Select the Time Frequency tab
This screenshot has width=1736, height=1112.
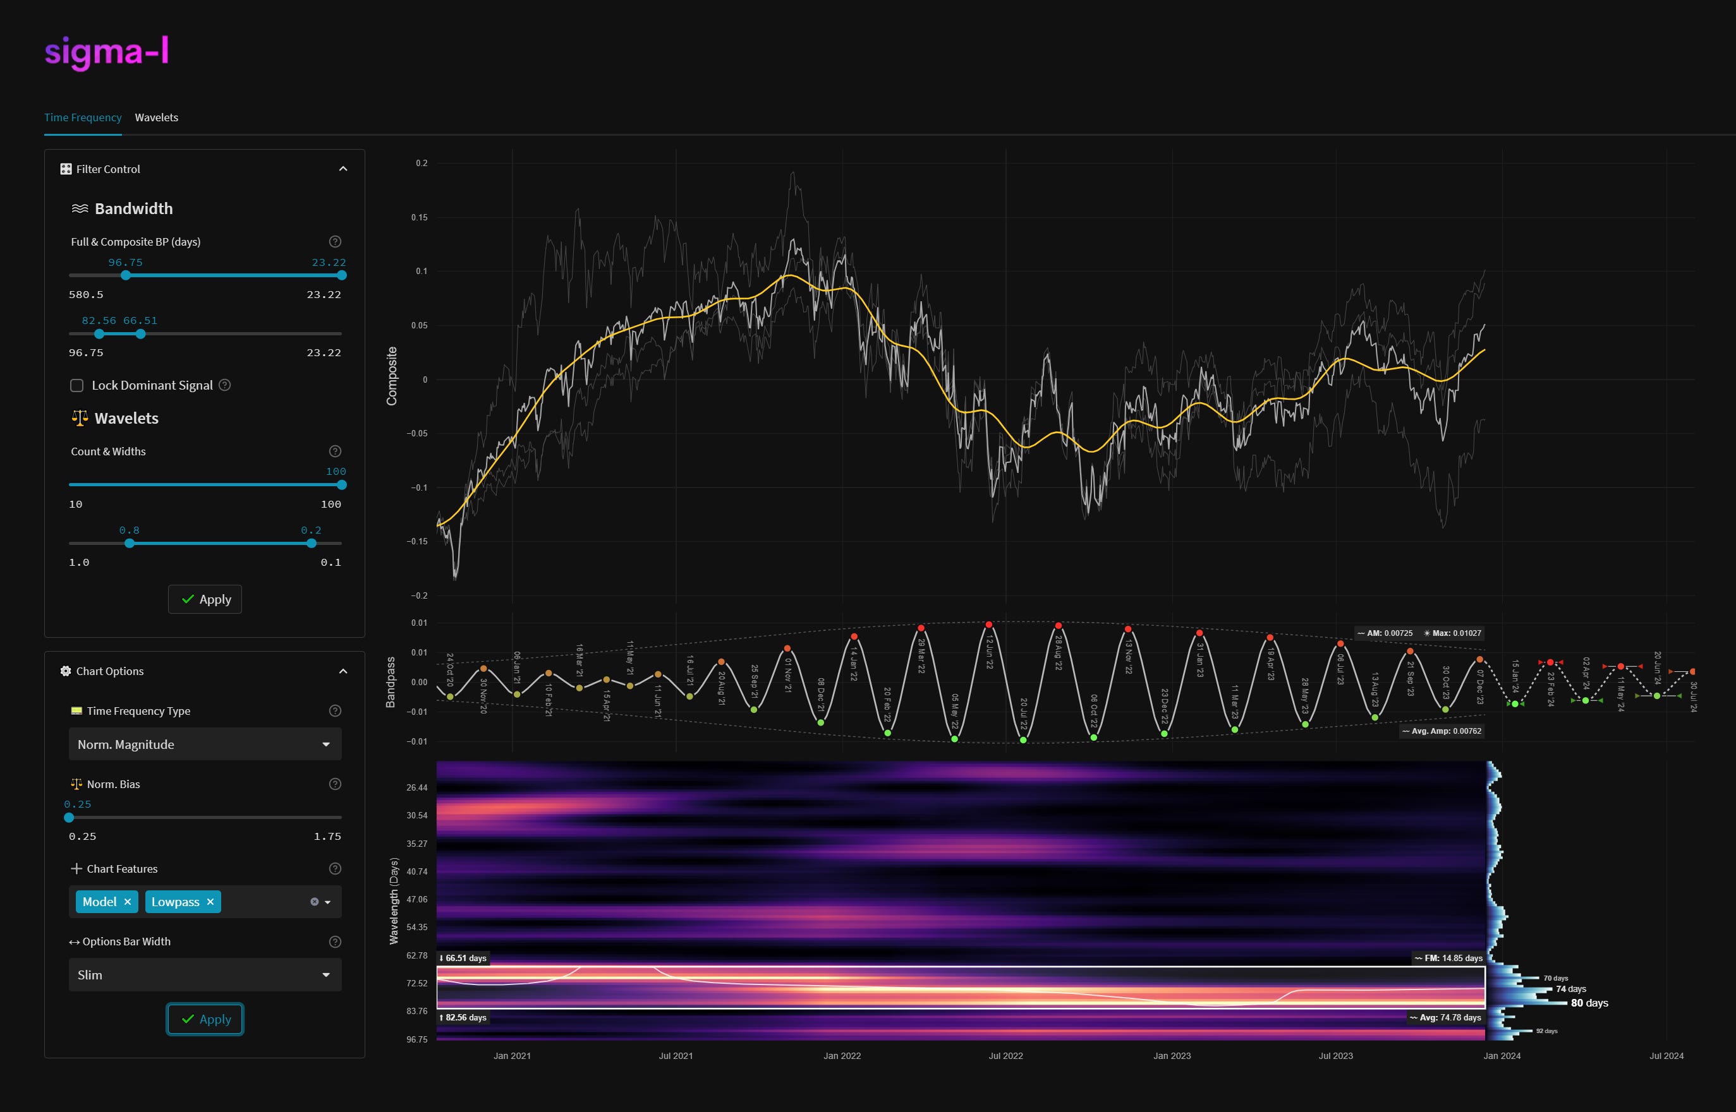pyautogui.click(x=82, y=117)
